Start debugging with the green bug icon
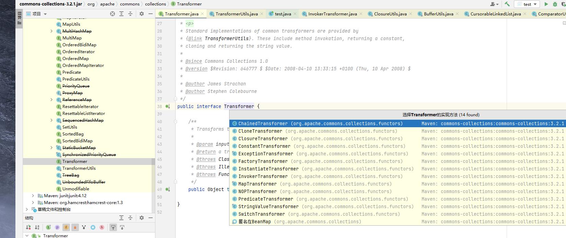 pos(555,4)
